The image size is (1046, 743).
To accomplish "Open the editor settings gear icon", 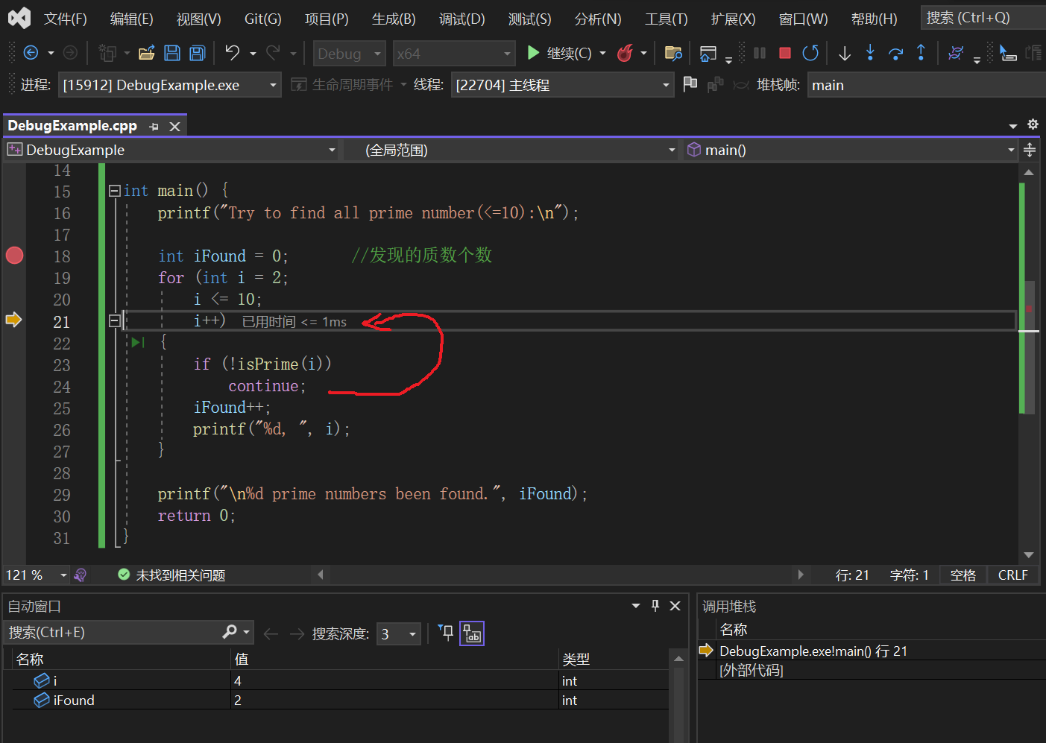I will (x=1033, y=124).
